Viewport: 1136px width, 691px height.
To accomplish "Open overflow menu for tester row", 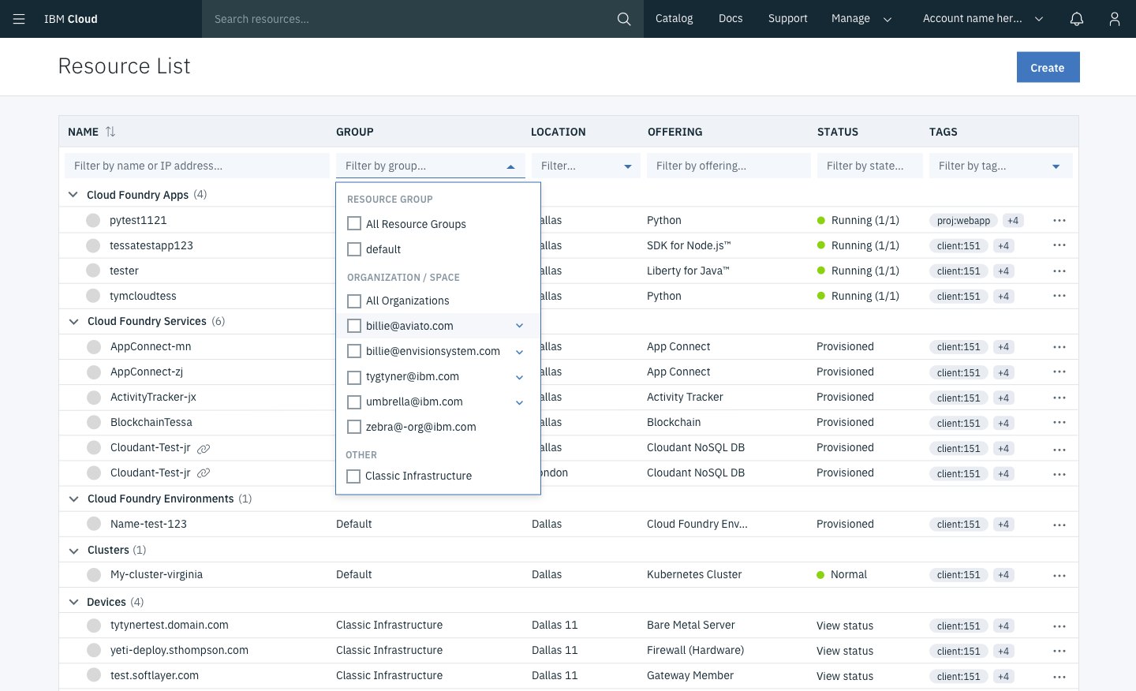I will coord(1059,271).
